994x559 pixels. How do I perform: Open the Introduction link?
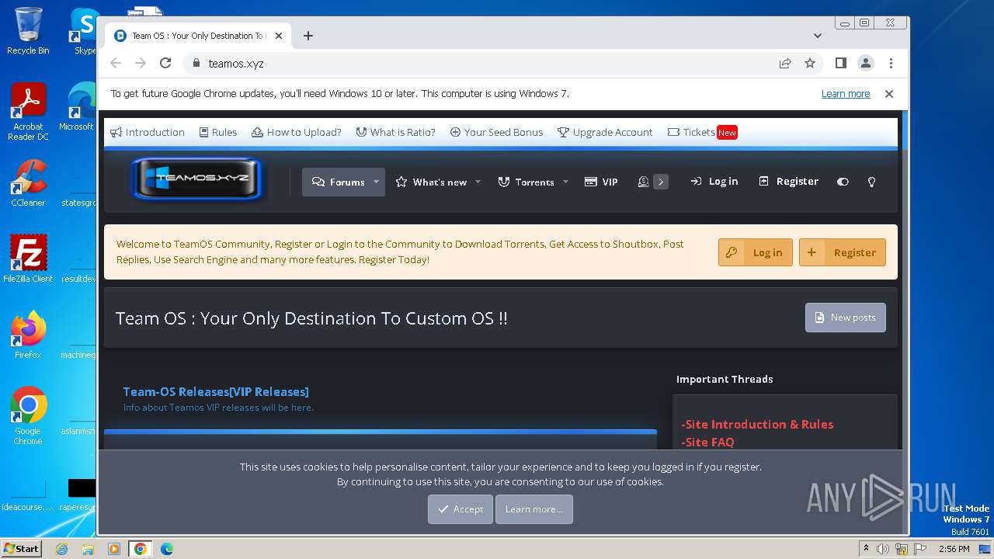click(x=148, y=132)
